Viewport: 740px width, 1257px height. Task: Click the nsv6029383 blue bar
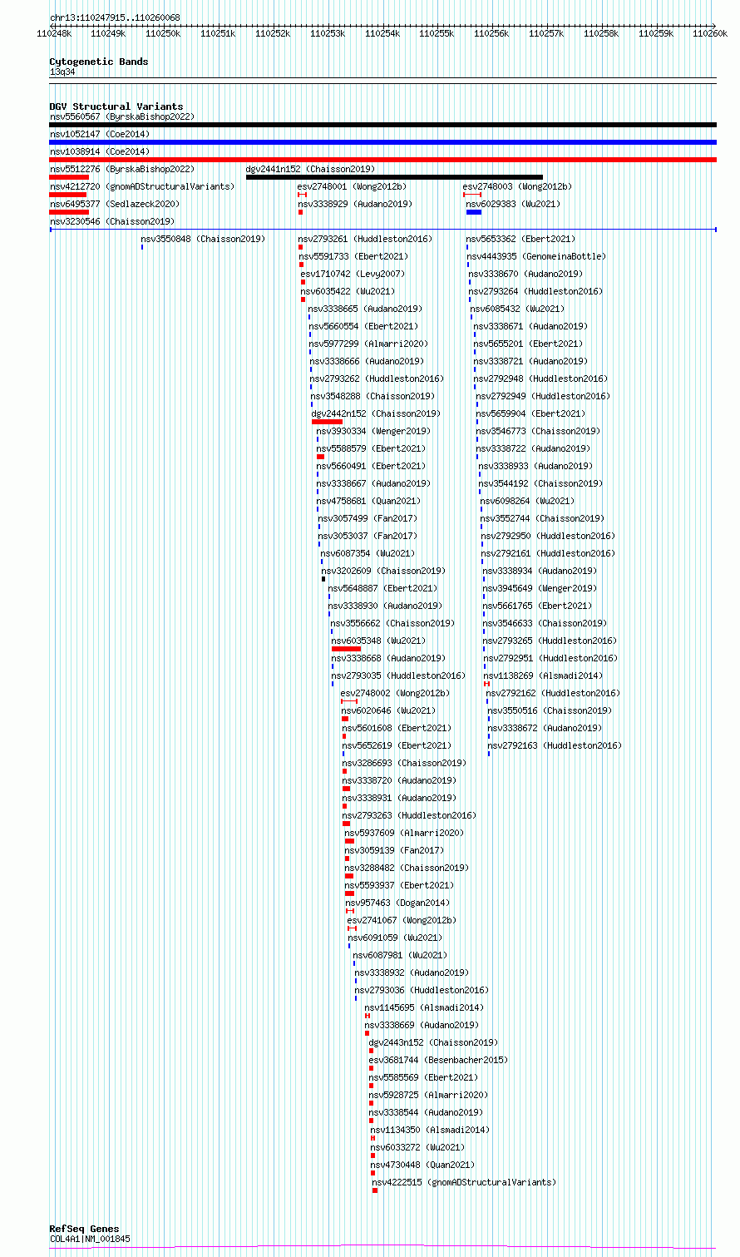pos(474,212)
